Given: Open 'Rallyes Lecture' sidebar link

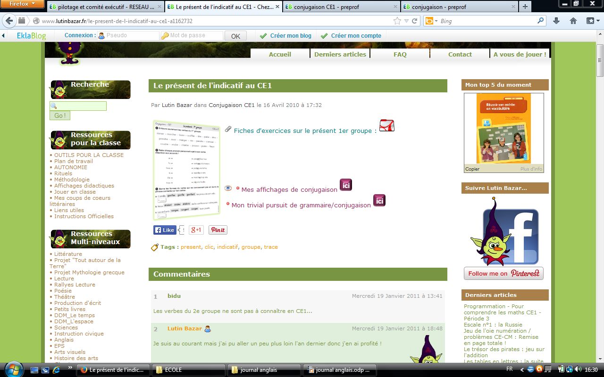Looking at the screenshot, I should point(75,285).
